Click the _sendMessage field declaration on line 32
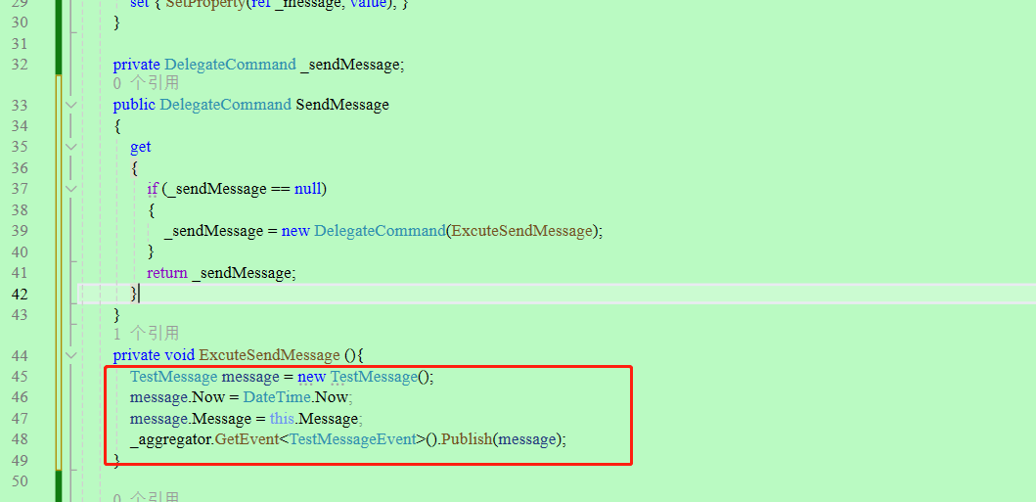Viewport: 1036px width, 502px height. (x=350, y=65)
